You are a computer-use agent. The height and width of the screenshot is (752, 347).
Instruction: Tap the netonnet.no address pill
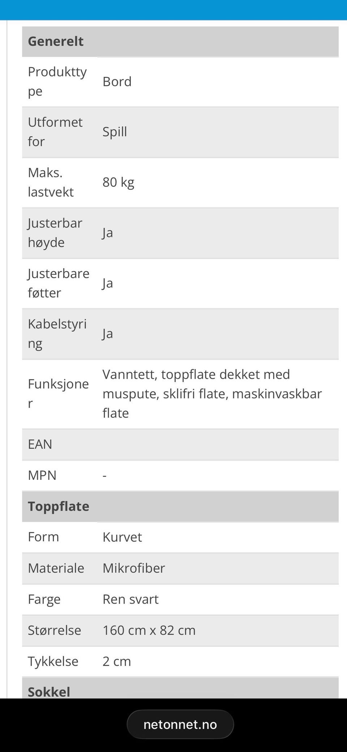pos(180,724)
